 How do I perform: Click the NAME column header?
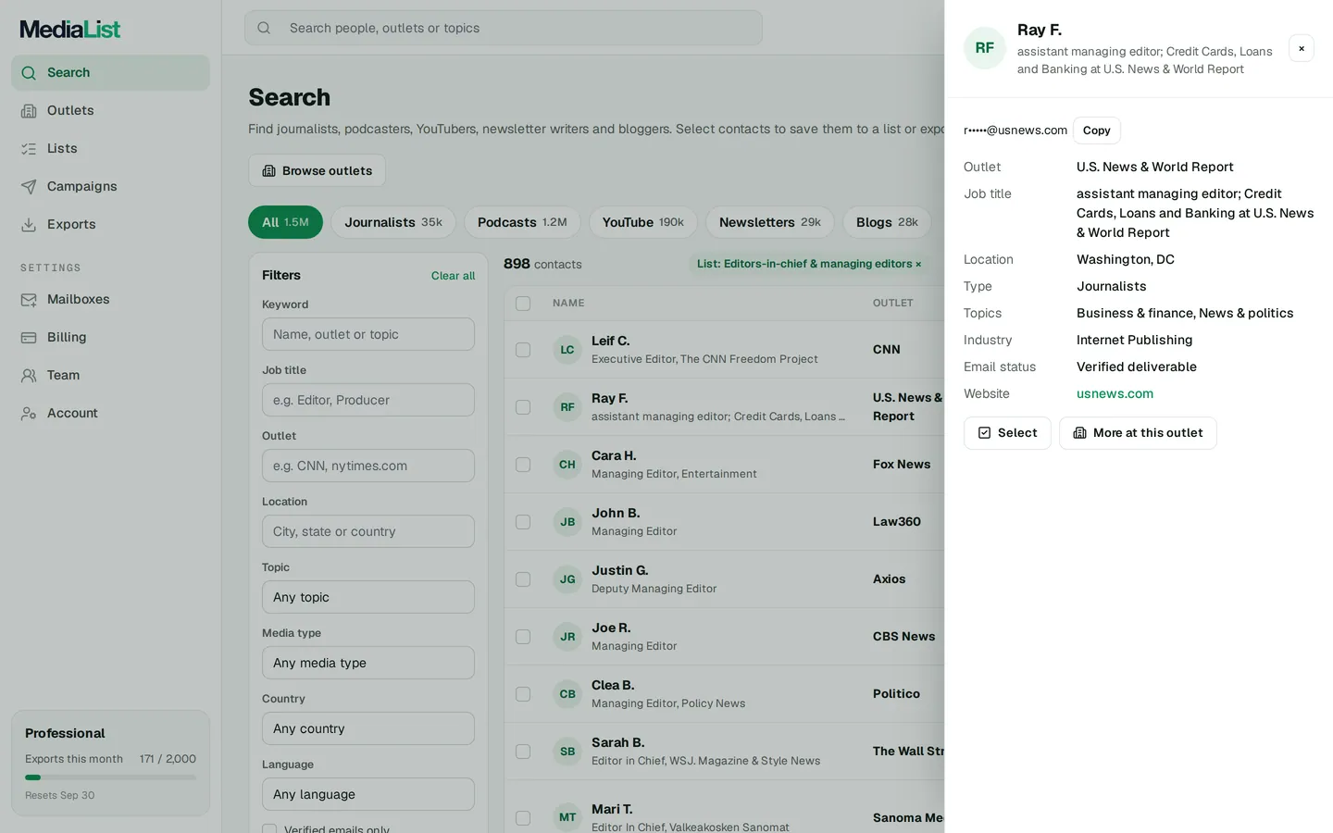point(568,304)
